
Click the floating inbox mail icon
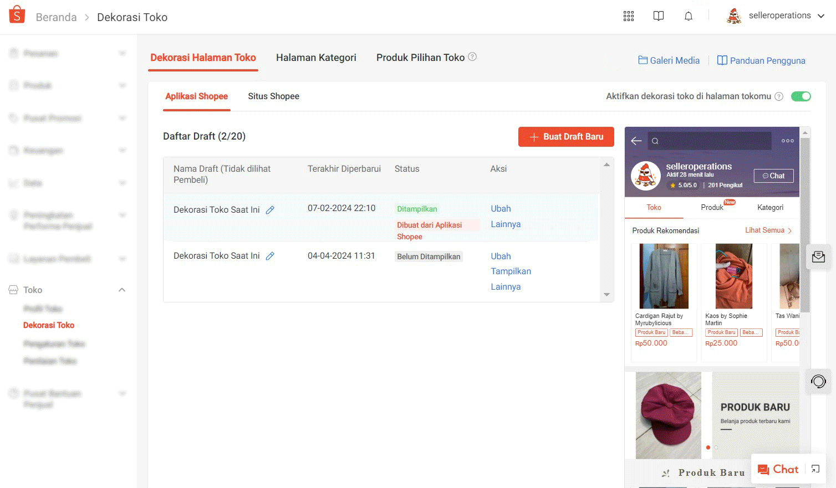[x=818, y=257]
